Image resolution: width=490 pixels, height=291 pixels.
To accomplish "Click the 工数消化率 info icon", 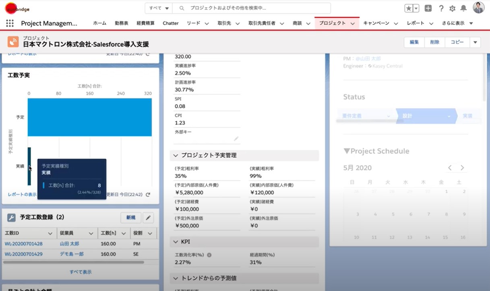I will (209, 255).
